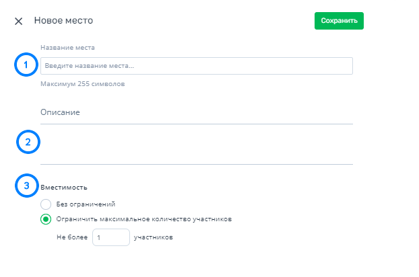Focus the Название места input field

coord(197,66)
